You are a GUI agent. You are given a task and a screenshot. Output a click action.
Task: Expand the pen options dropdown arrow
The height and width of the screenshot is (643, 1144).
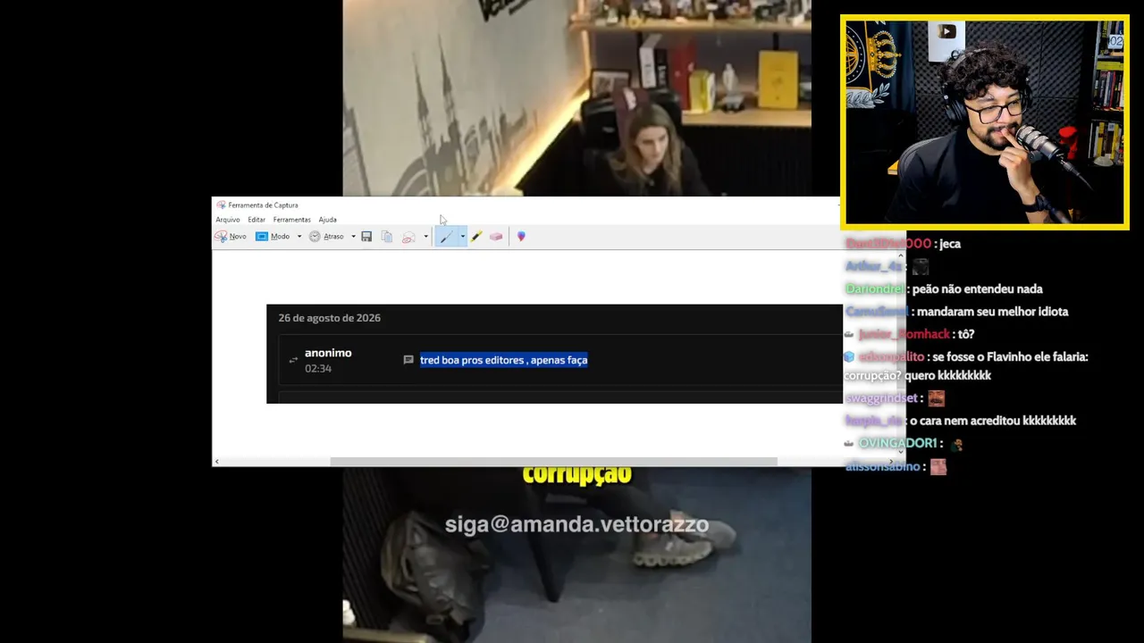(x=462, y=237)
